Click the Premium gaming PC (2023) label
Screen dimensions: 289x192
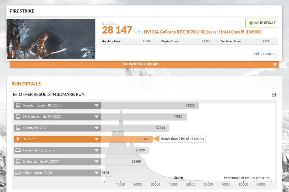coord(43,105)
